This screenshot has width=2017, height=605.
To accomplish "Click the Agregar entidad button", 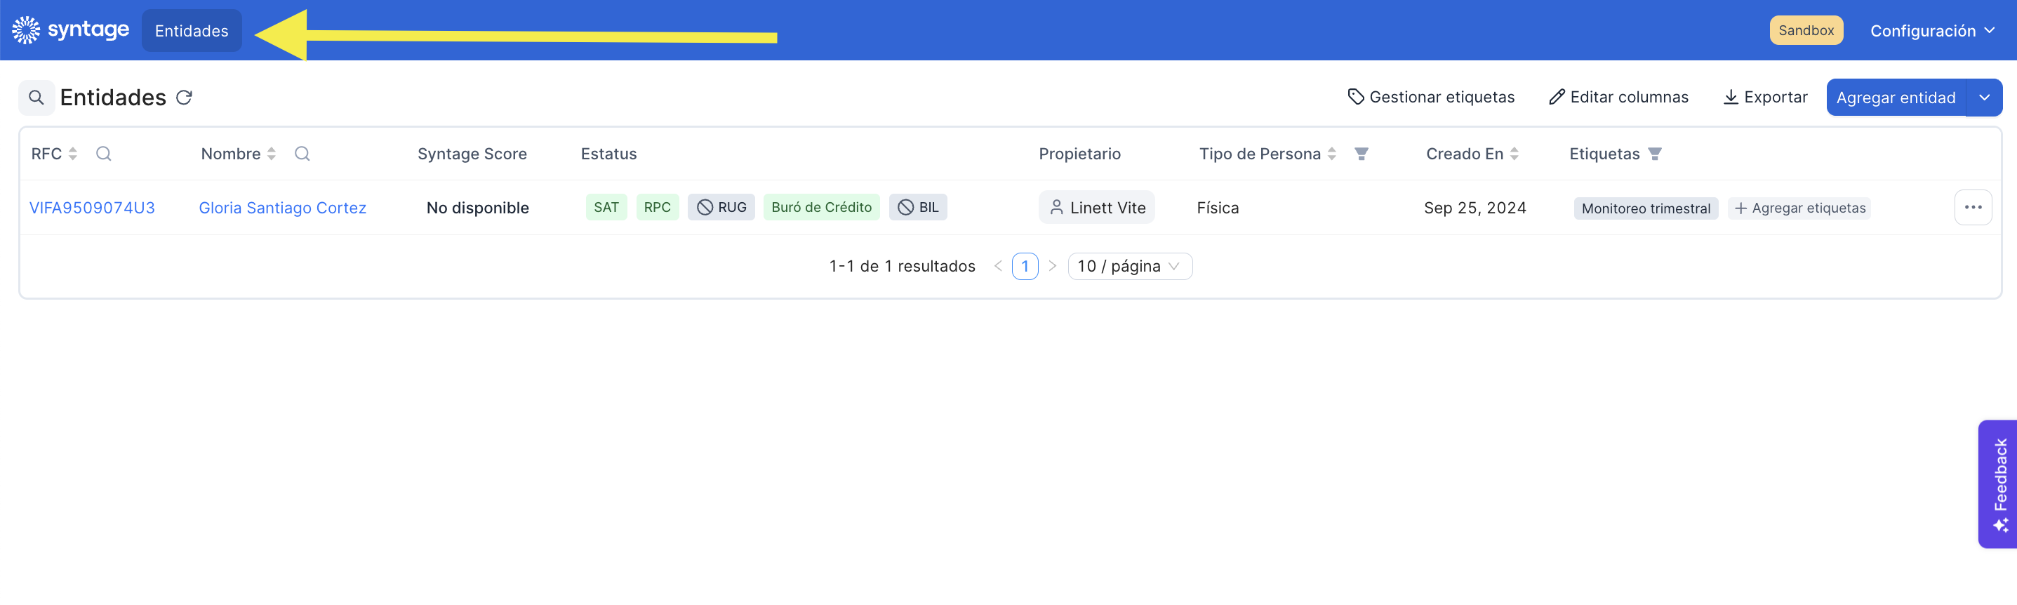I will (1896, 98).
